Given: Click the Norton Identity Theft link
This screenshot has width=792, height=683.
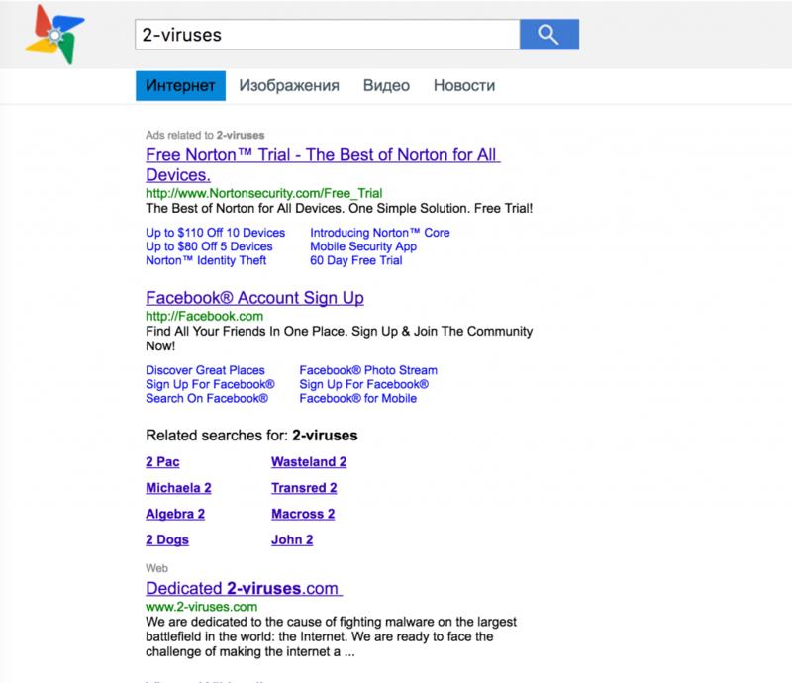Looking at the screenshot, I should [206, 260].
